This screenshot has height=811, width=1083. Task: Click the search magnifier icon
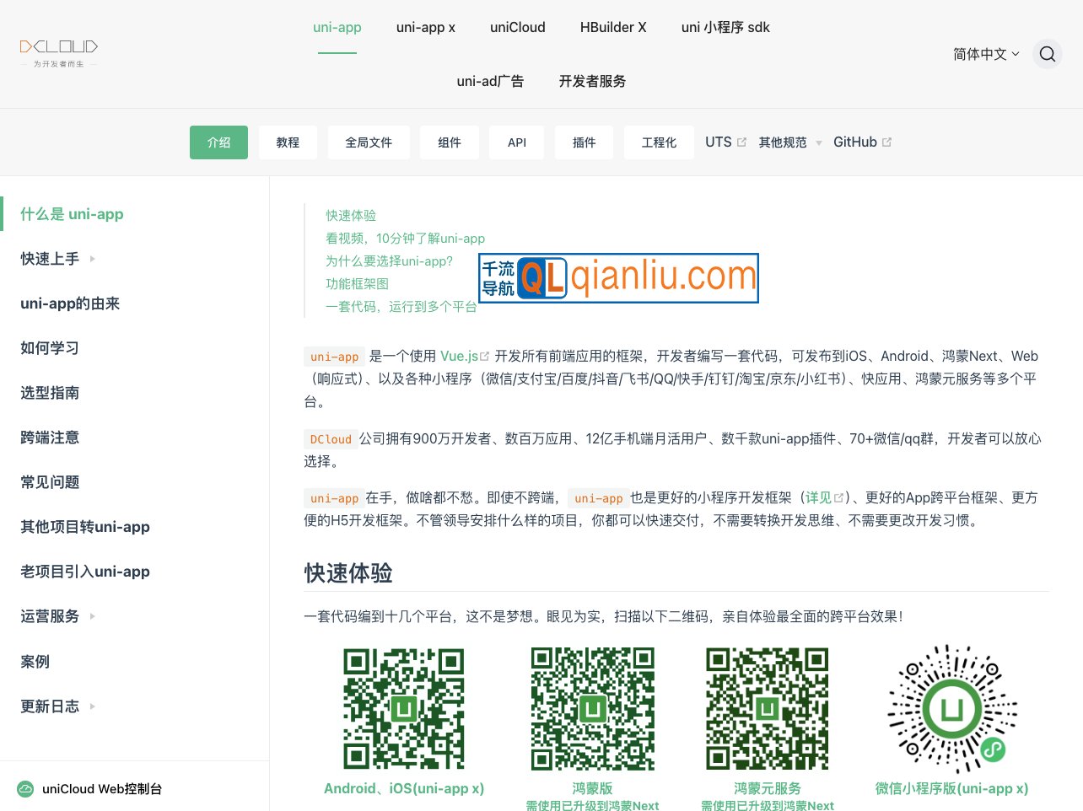tap(1048, 54)
